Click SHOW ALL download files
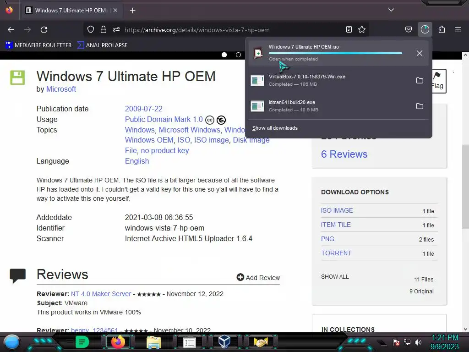The height and width of the screenshot is (352, 469). [335, 276]
